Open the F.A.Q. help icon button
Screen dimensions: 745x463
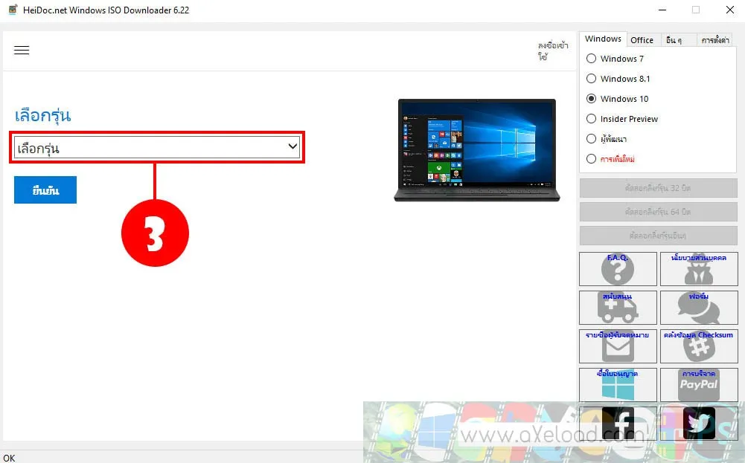coord(618,268)
